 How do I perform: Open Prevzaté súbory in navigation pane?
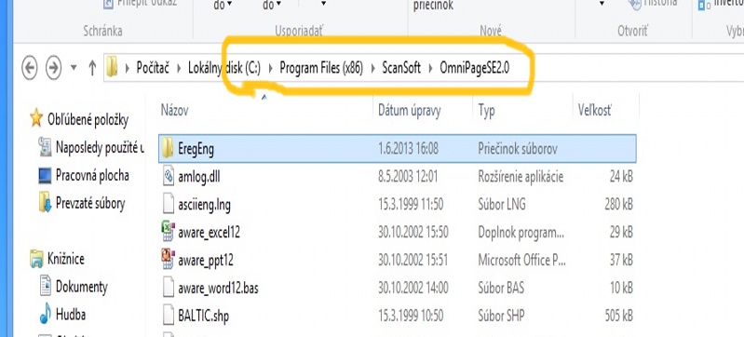(90, 204)
